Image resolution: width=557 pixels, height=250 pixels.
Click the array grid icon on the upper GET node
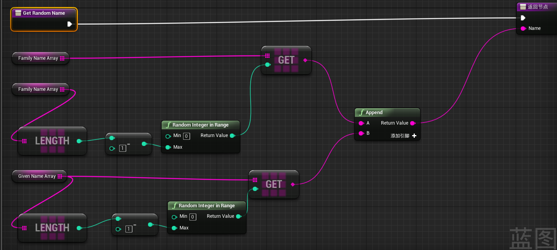point(268,56)
